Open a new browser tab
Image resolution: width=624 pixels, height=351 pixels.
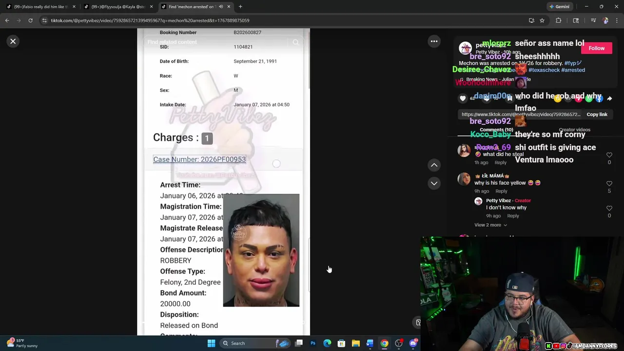240,7
